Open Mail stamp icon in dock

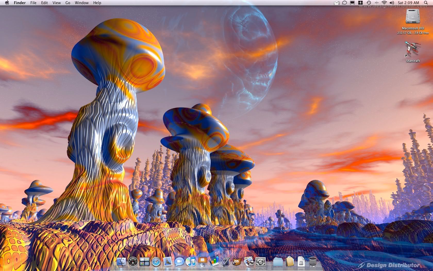tap(168, 261)
